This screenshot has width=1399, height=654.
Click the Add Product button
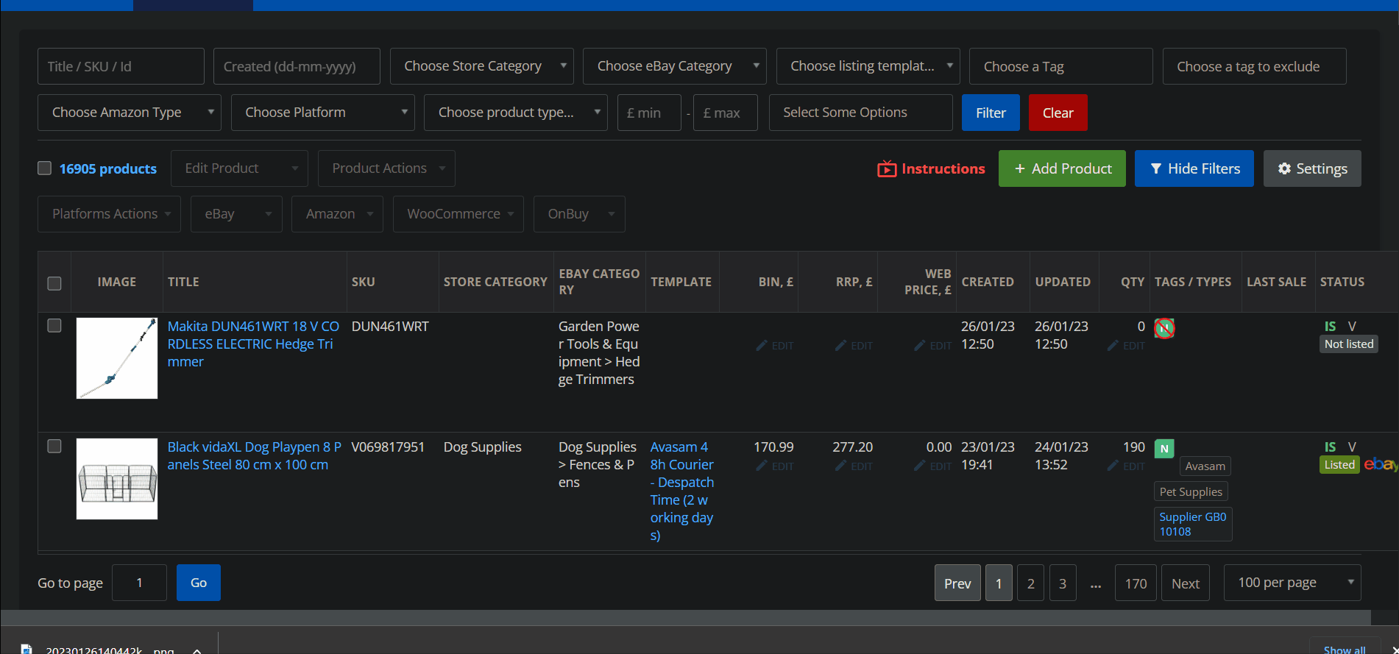pyautogui.click(x=1062, y=168)
